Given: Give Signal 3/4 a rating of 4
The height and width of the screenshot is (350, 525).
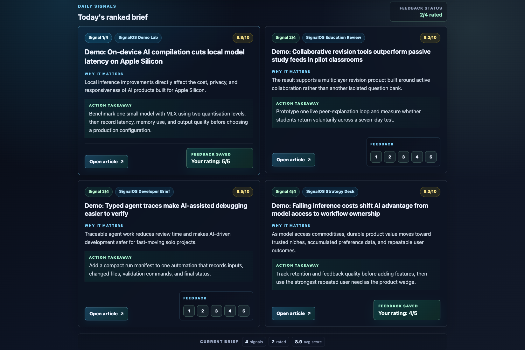Looking at the screenshot, I should [x=230, y=311].
